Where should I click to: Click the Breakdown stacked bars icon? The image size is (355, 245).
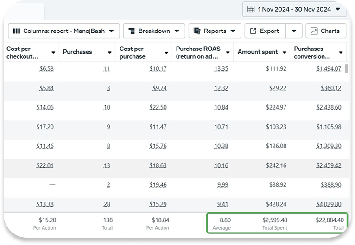[x=131, y=31]
